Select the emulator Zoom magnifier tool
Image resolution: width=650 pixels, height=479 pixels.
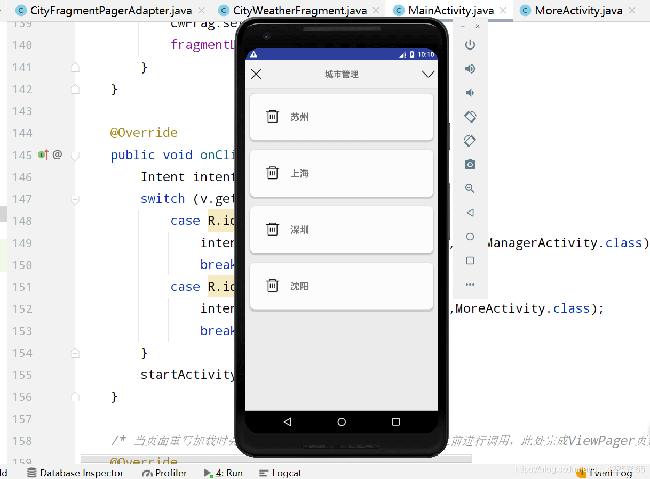click(x=470, y=188)
